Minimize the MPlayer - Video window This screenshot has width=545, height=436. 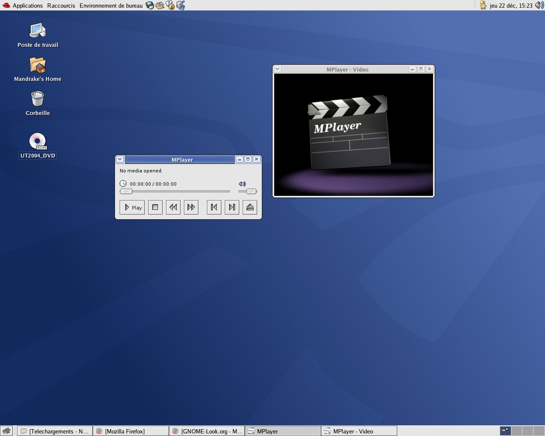[412, 69]
